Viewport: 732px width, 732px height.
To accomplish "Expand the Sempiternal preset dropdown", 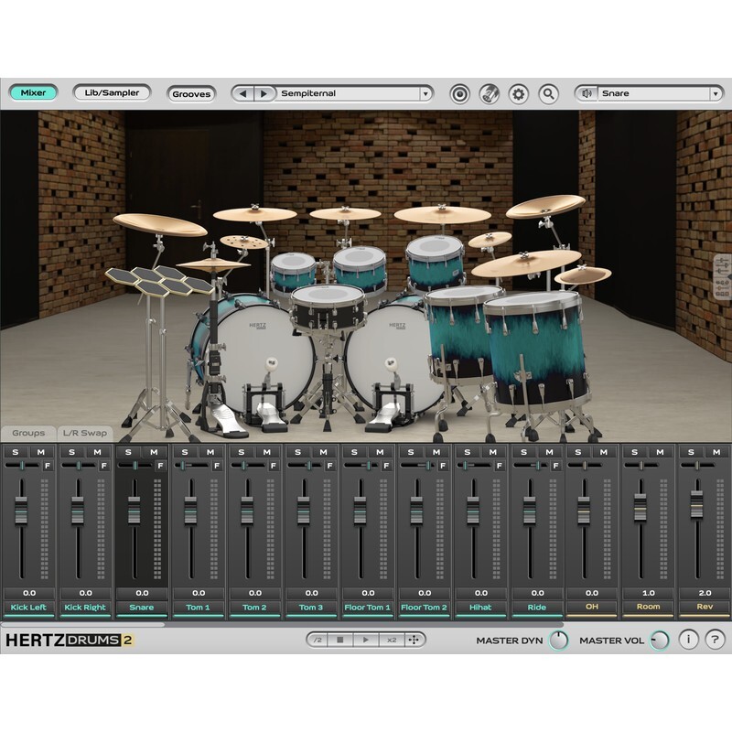I will [x=425, y=93].
